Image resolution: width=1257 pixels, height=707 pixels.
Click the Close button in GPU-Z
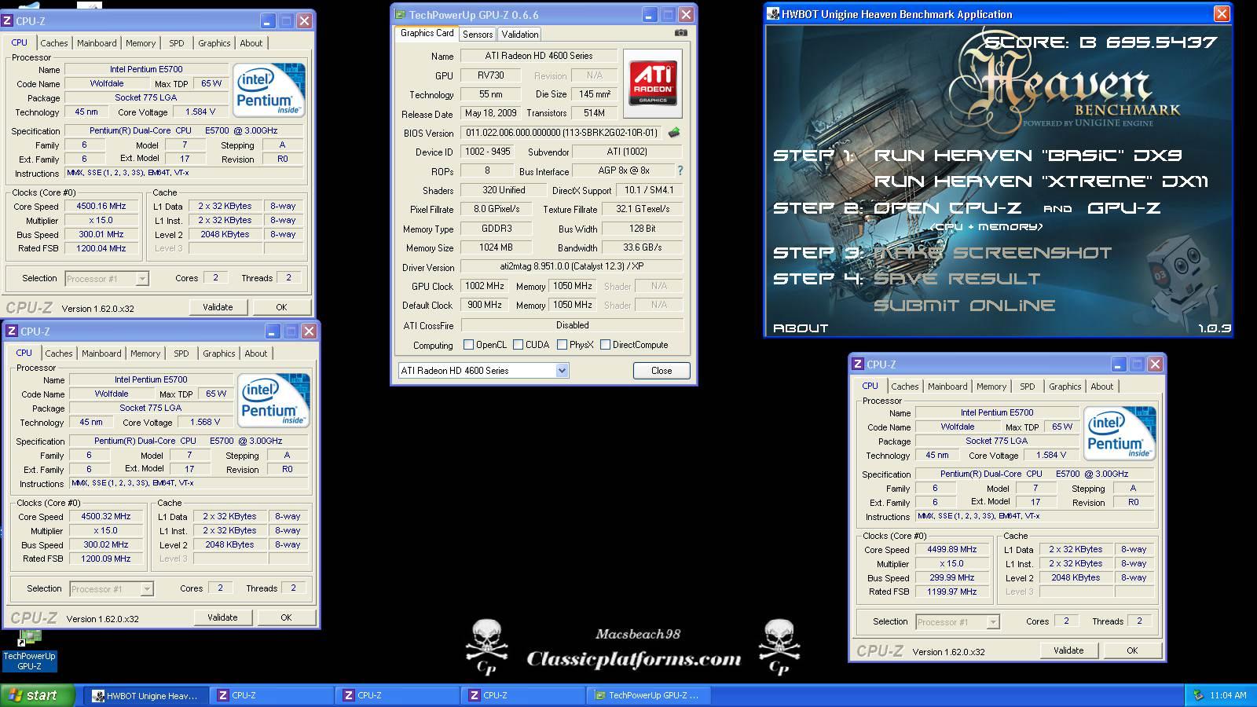pyautogui.click(x=661, y=371)
